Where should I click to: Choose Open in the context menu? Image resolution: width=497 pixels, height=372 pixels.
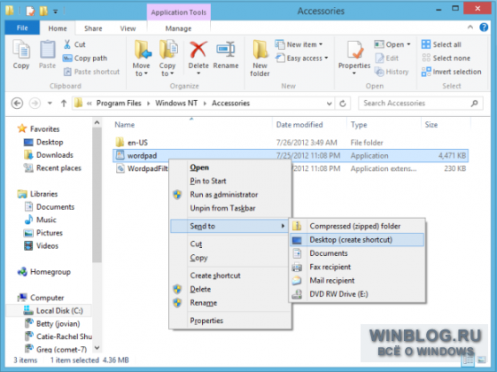coord(230,167)
